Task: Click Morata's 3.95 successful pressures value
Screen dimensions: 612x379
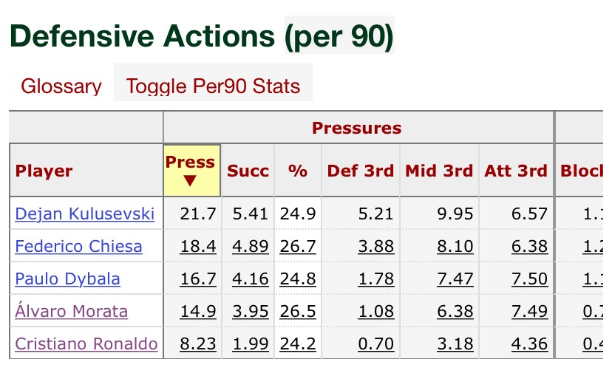Action: (250, 311)
